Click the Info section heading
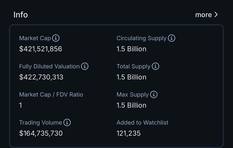The image size is (233, 148). pyautogui.click(x=21, y=15)
